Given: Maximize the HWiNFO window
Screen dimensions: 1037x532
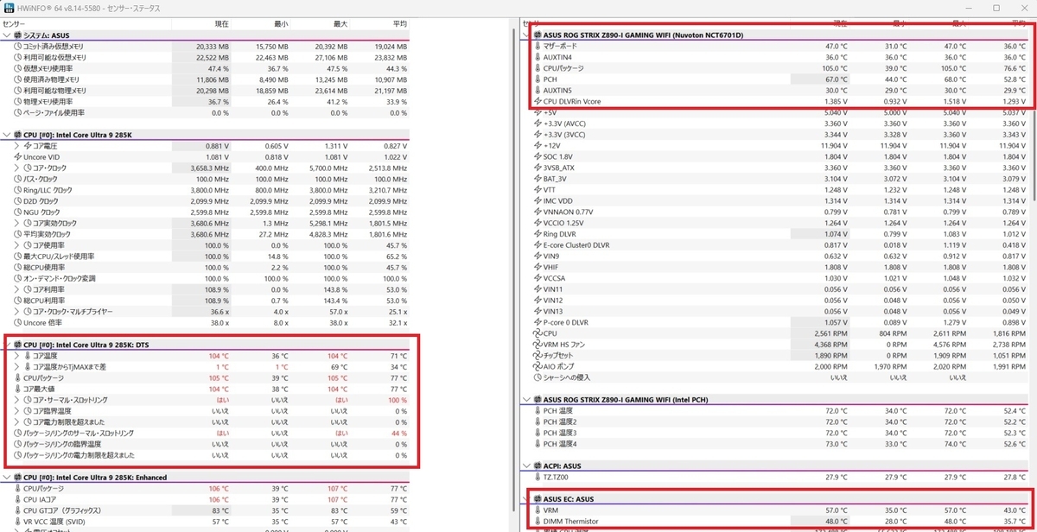Looking at the screenshot, I should click(996, 8).
